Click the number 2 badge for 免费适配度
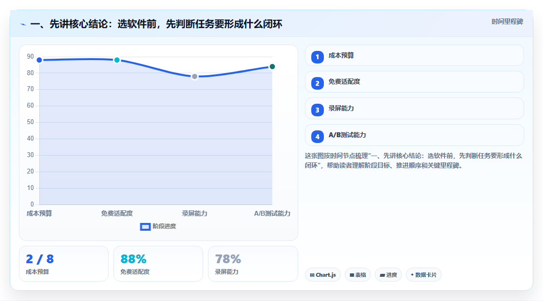The image size is (543, 301). [x=317, y=83]
